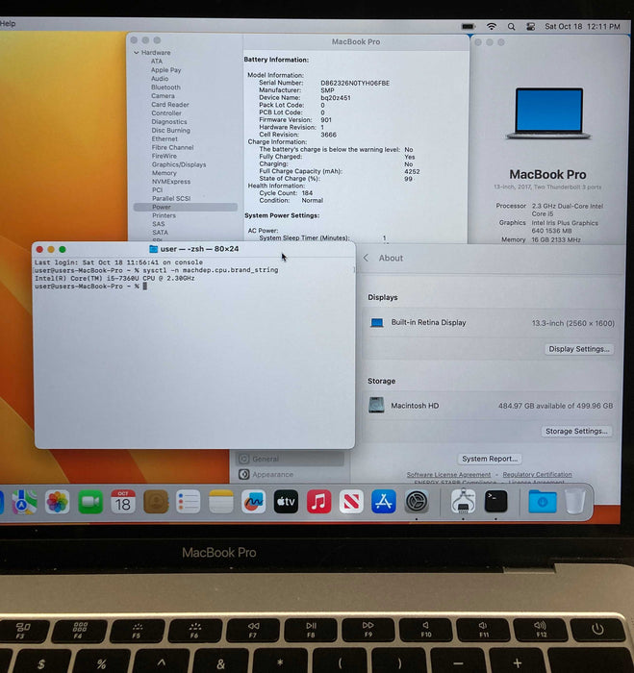Open the Apple TV app
The width and height of the screenshot is (634, 673).
coord(286,501)
